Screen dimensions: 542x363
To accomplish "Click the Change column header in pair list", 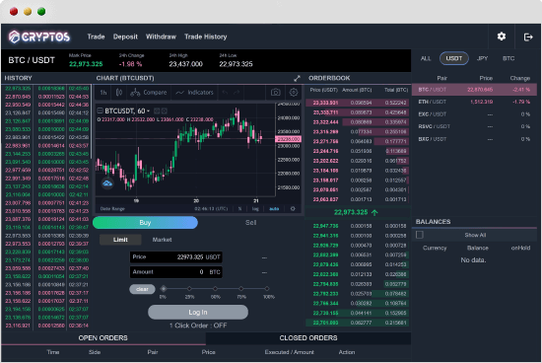I will [x=520, y=78].
